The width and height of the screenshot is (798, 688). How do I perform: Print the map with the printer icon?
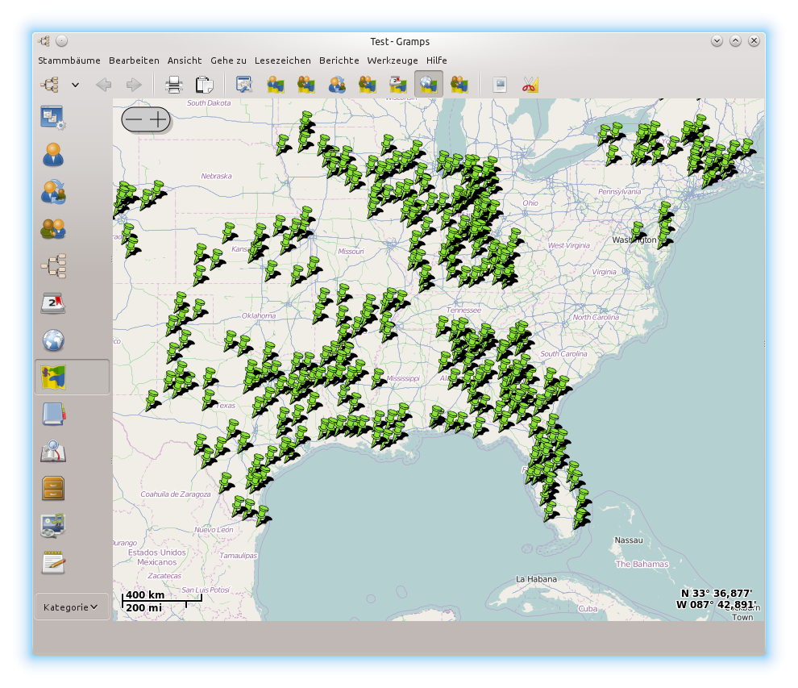pos(174,85)
